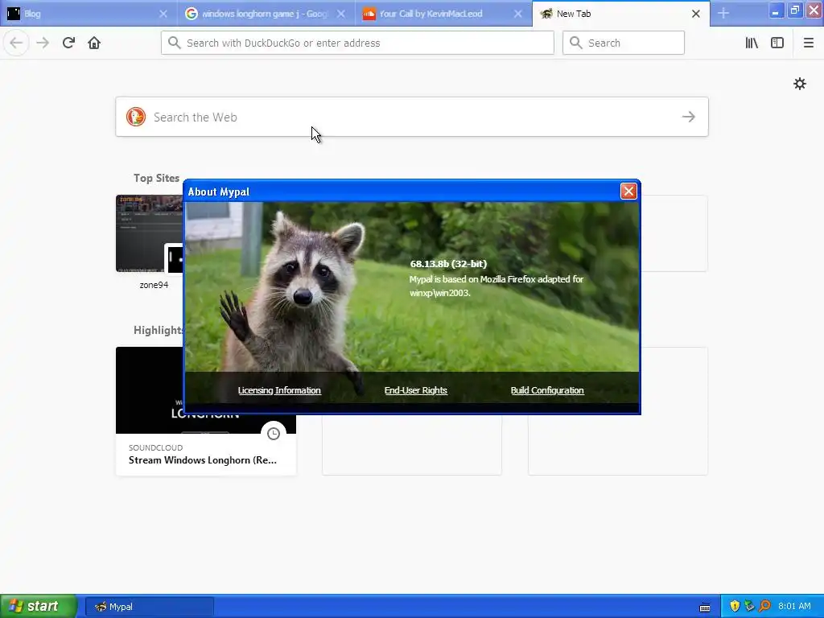The image size is (824, 618).
Task: Go back using the back arrow
Action: click(x=16, y=43)
